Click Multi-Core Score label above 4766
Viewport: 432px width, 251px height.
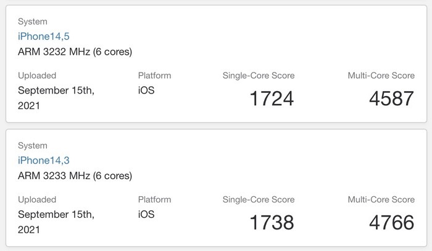coord(381,200)
